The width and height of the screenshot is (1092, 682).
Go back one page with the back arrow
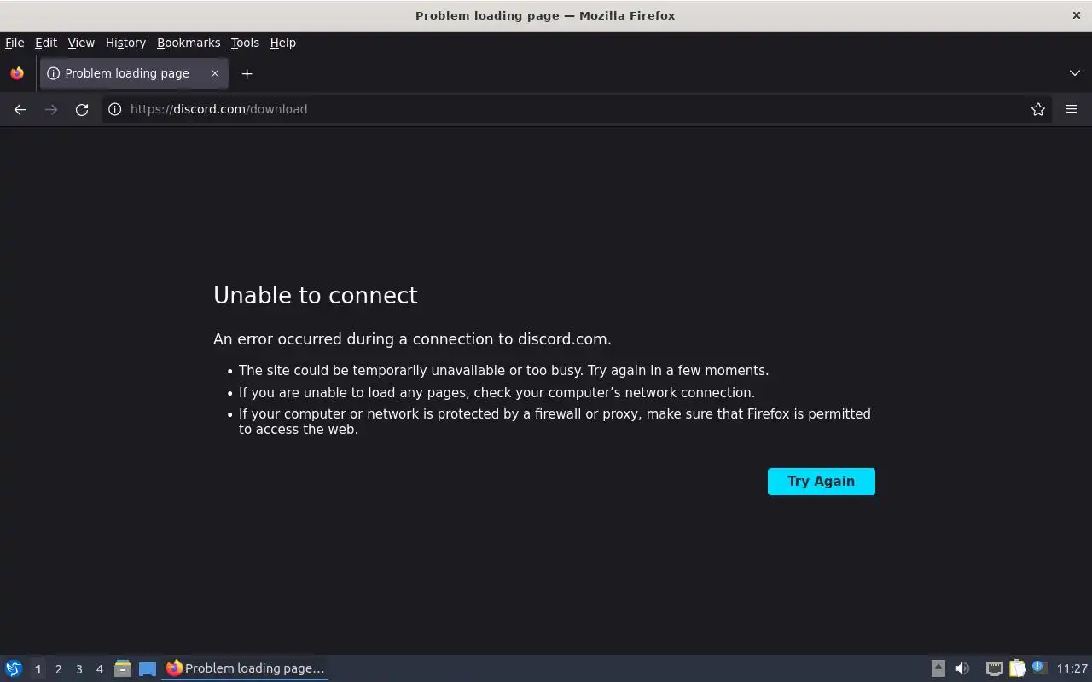pos(20,109)
